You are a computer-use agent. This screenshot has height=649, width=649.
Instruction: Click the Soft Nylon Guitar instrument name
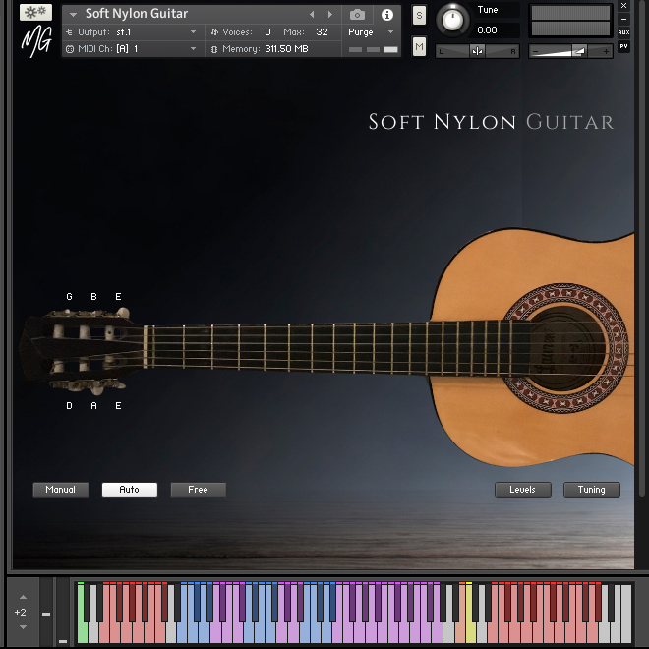click(137, 14)
